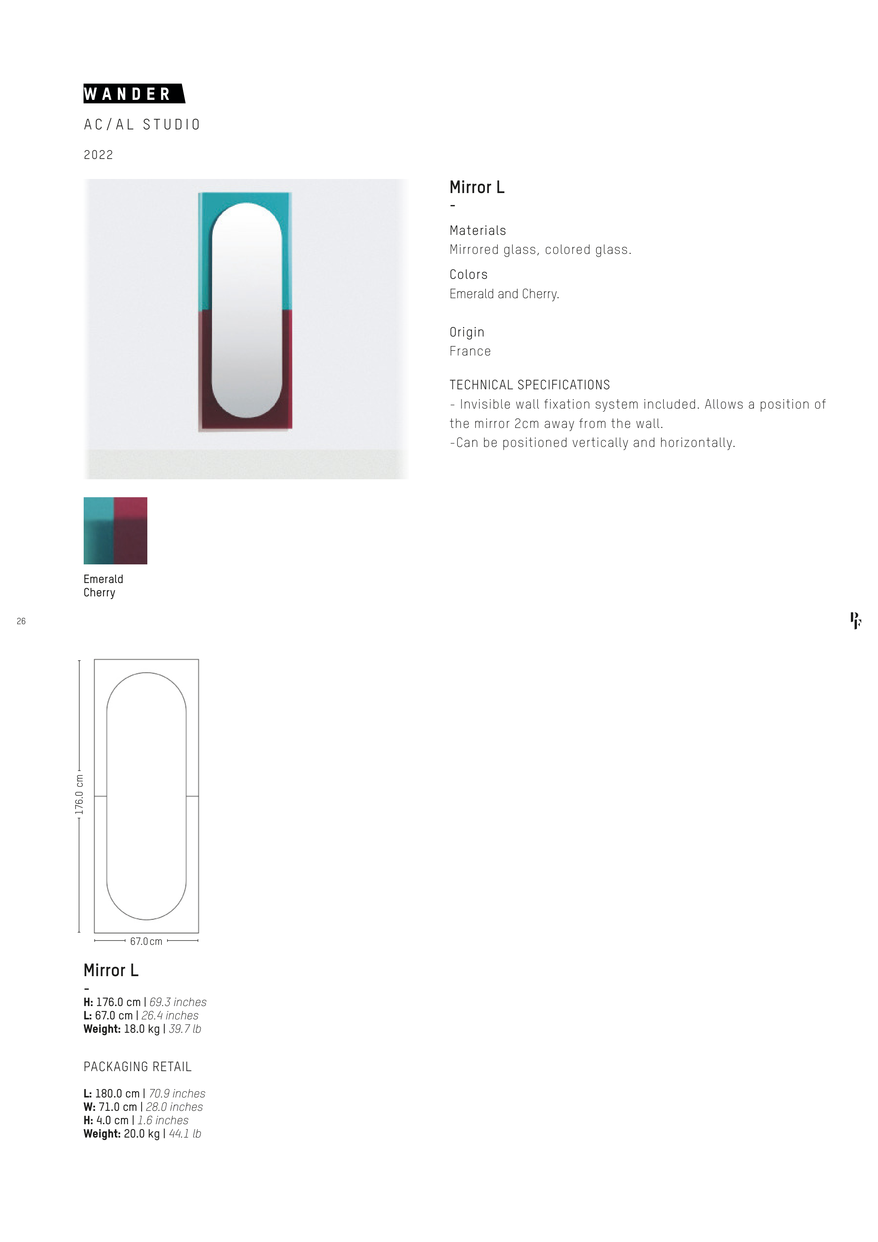
Task: Select the AC/AL STUDIO designer text
Action: click(142, 124)
